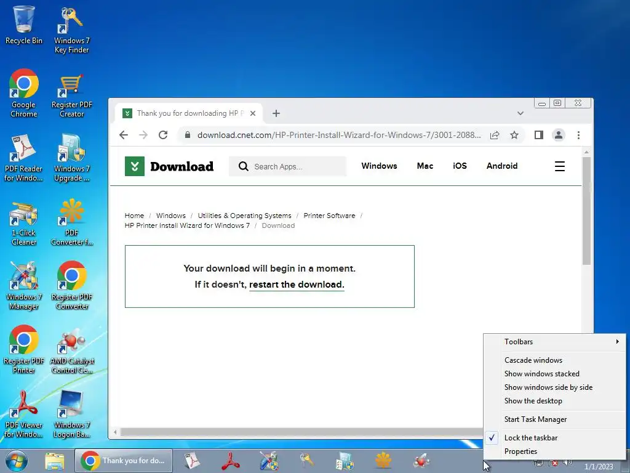Click the Chrome back arrow
This screenshot has width=630, height=473.
click(x=124, y=135)
